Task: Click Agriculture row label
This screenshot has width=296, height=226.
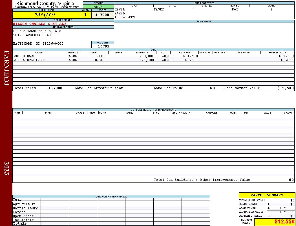Action: 24,204
